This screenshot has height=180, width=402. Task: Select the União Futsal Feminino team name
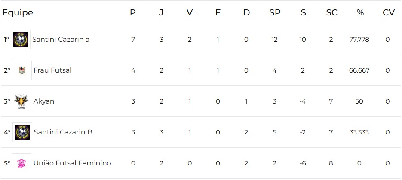[72, 163]
